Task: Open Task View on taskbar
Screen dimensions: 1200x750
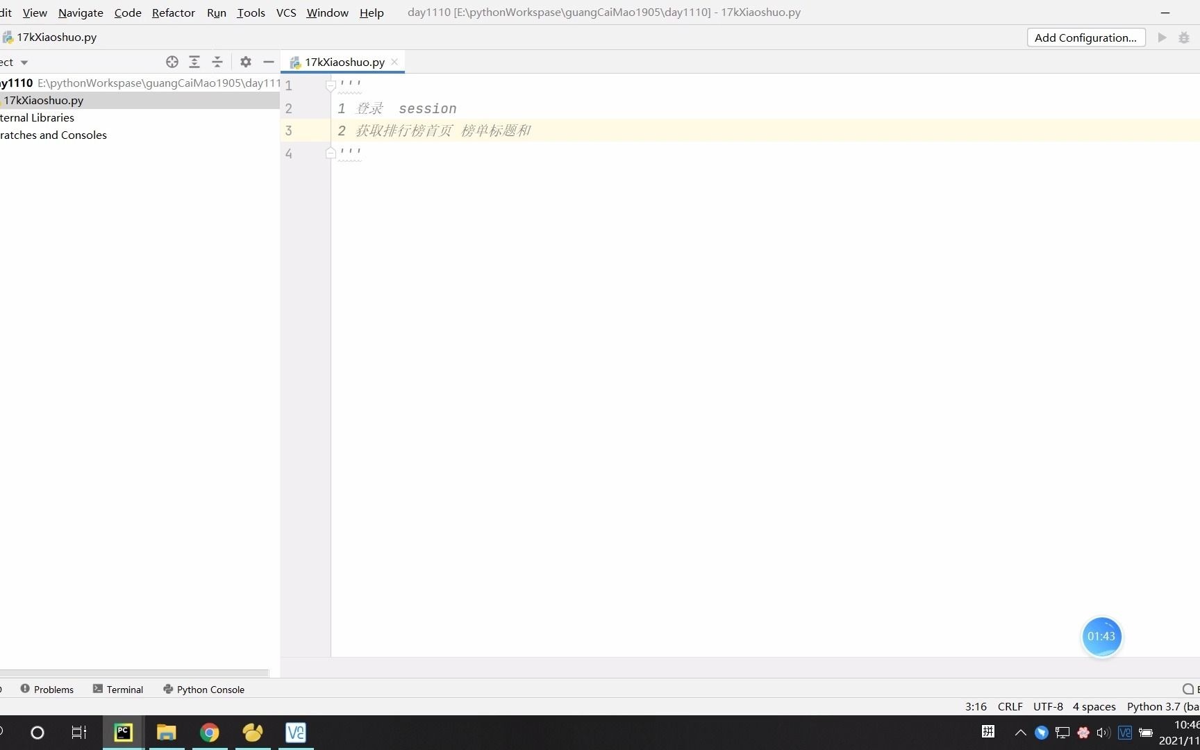Action: coord(78,733)
